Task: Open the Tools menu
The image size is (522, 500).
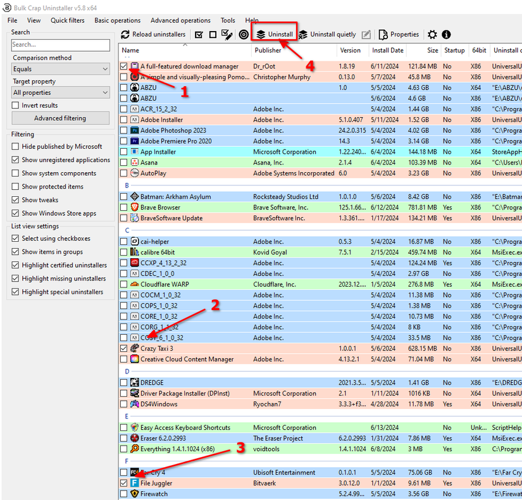Action: 228,20
